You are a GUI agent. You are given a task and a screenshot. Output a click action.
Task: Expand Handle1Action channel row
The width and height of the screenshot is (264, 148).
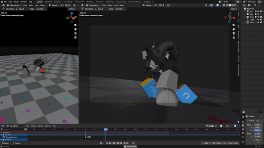tap(2, 137)
